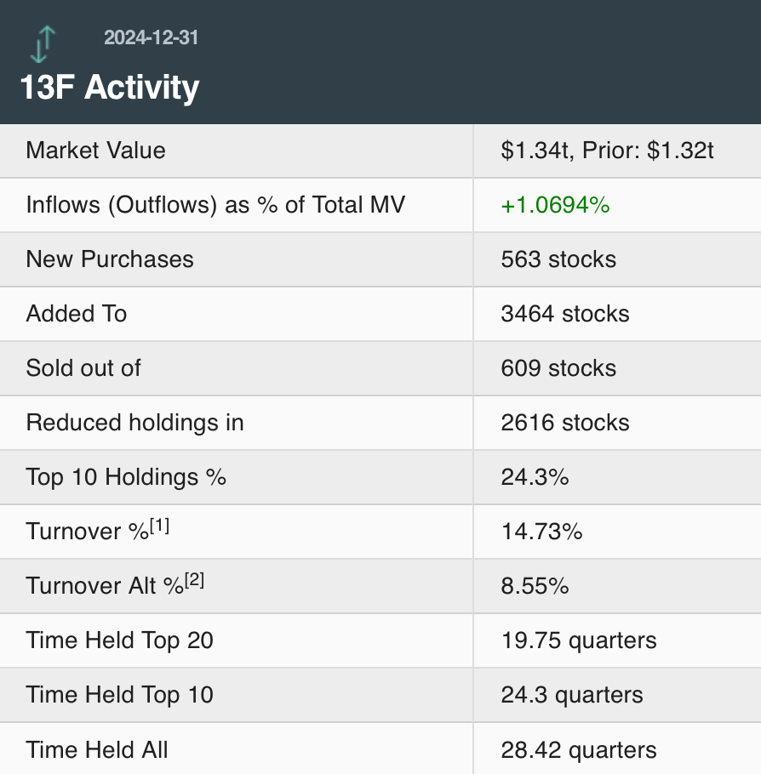Open footnote [2] next to Turnover Alt %
Viewport: 761px width, 774px height.
[194, 580]
